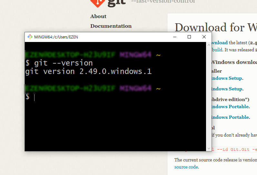Close the MINGW64 Git Bash window
This screenshot has height=175, width=257.
pos(204,37)
